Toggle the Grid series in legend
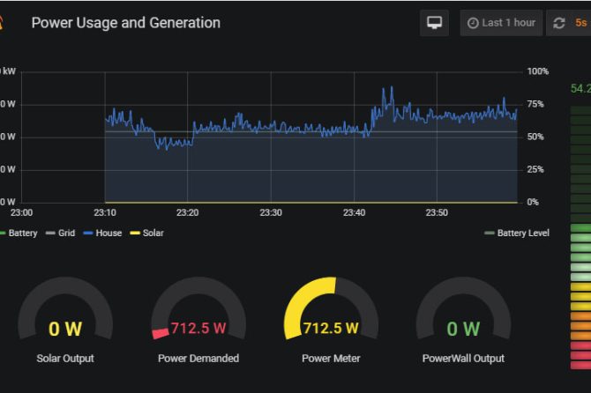 [68, 234]
